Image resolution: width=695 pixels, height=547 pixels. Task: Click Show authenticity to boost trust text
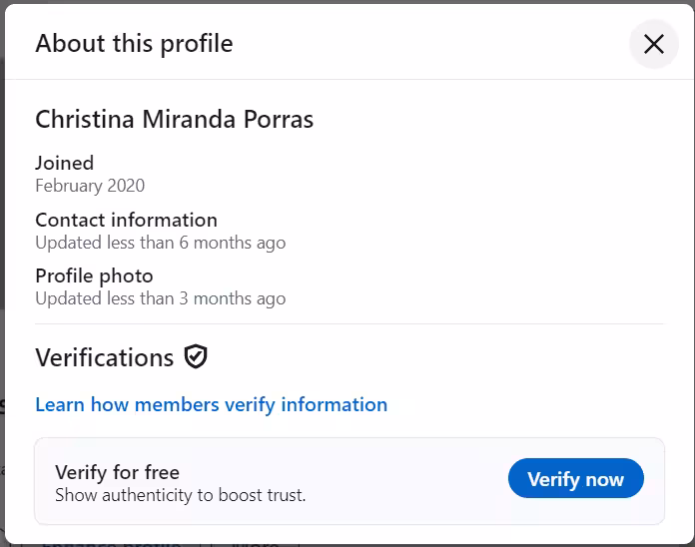pyautogui.click(x=180, y=495)
